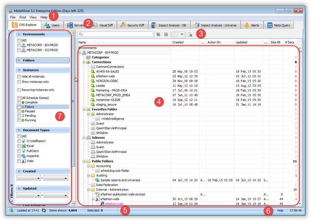
Task: Check the (All) environments checkbox
Action: point(19,40)
